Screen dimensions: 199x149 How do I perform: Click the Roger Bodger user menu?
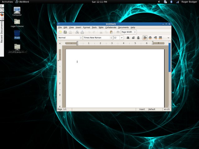pos(189,2)
